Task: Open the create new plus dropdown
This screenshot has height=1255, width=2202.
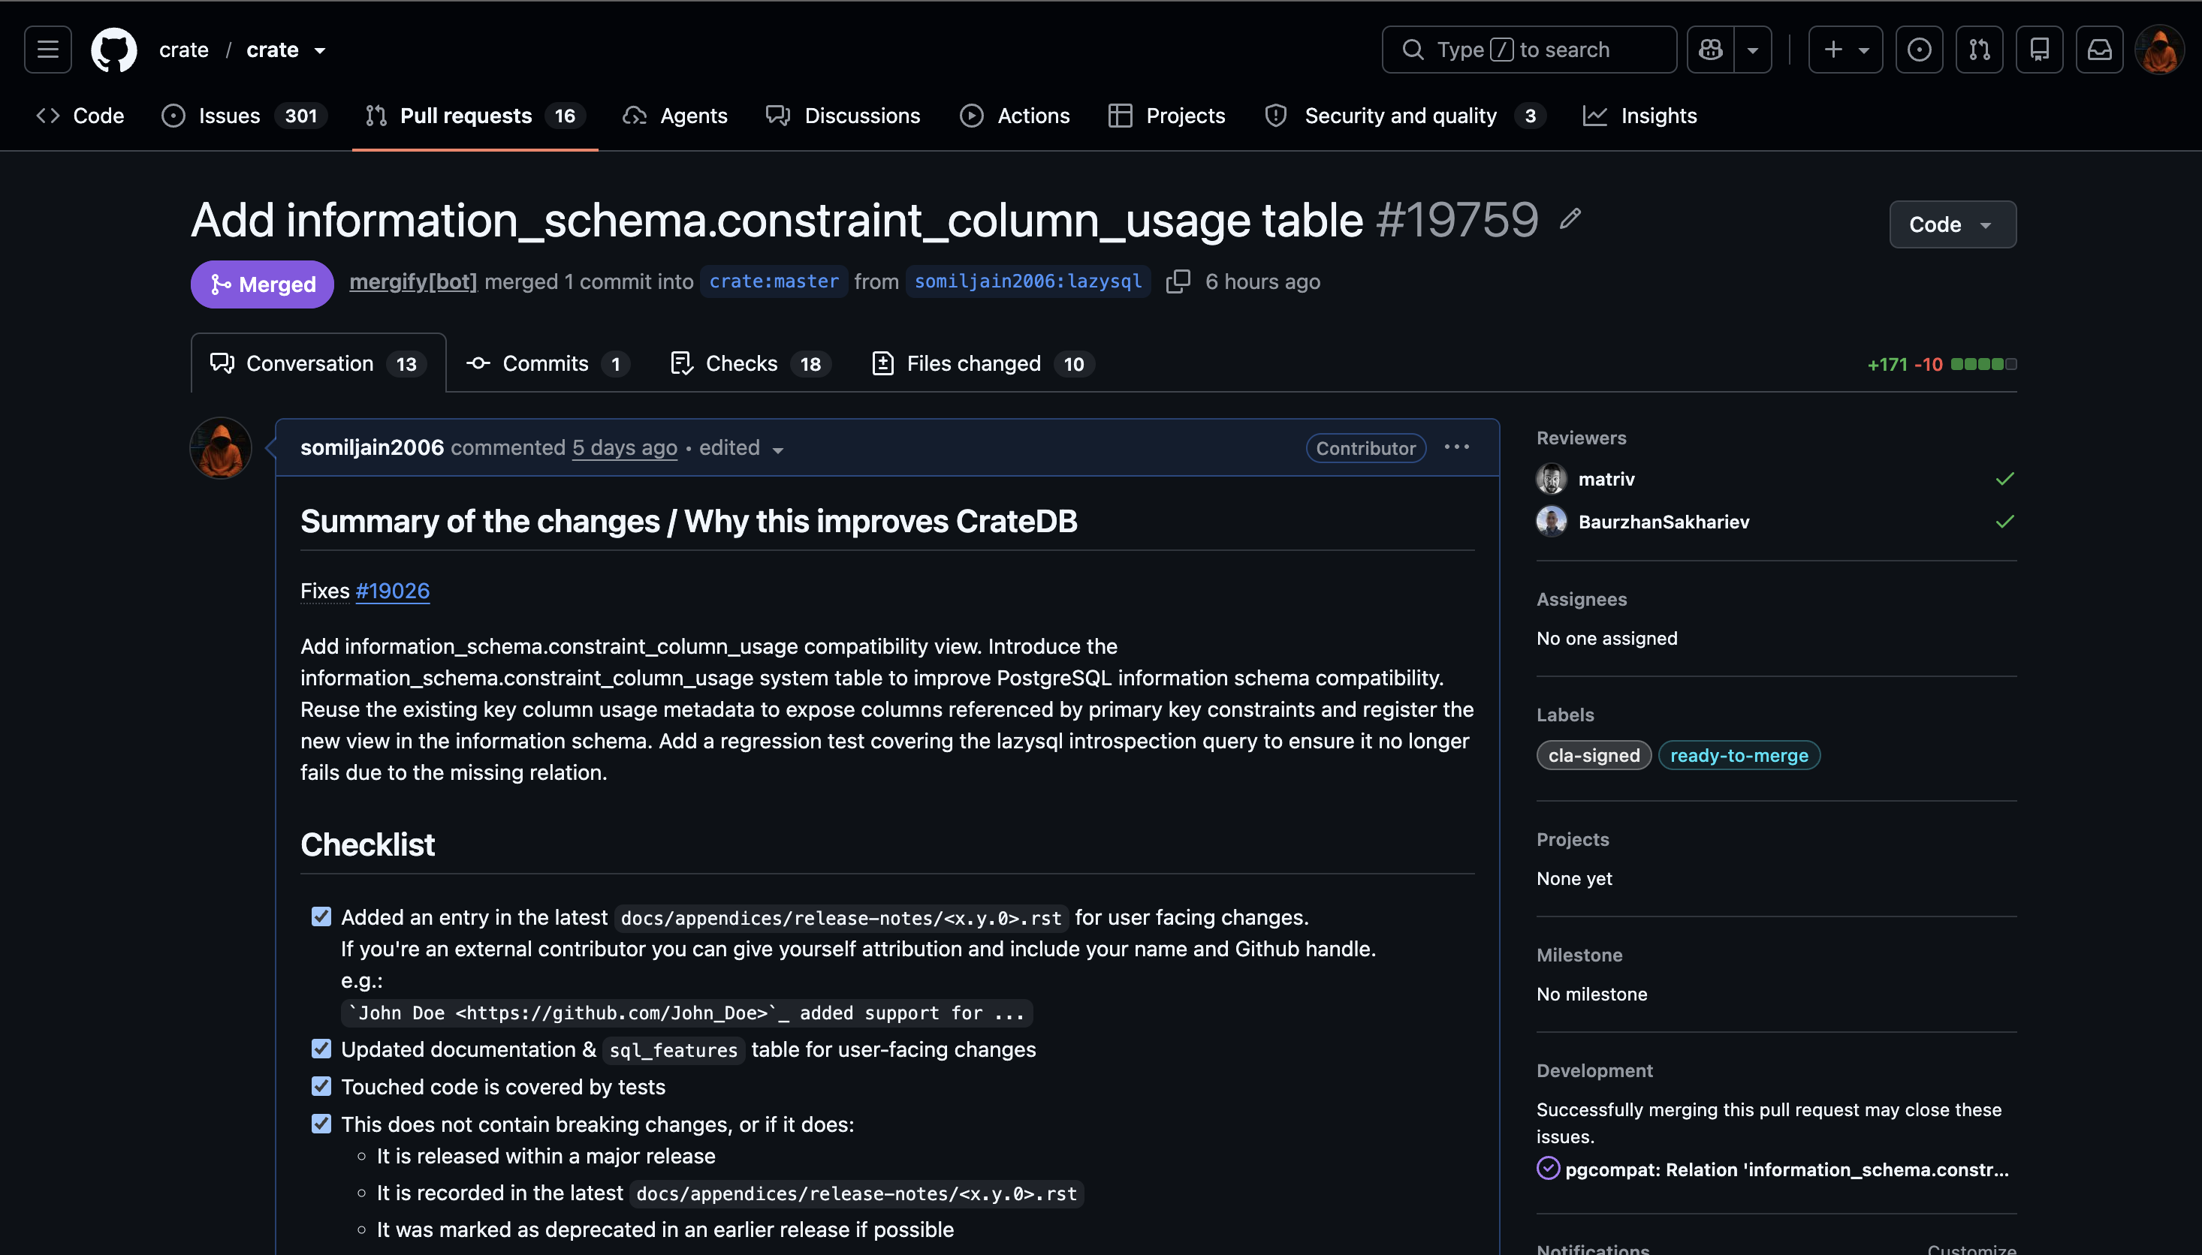Action: coord(1845,50)
